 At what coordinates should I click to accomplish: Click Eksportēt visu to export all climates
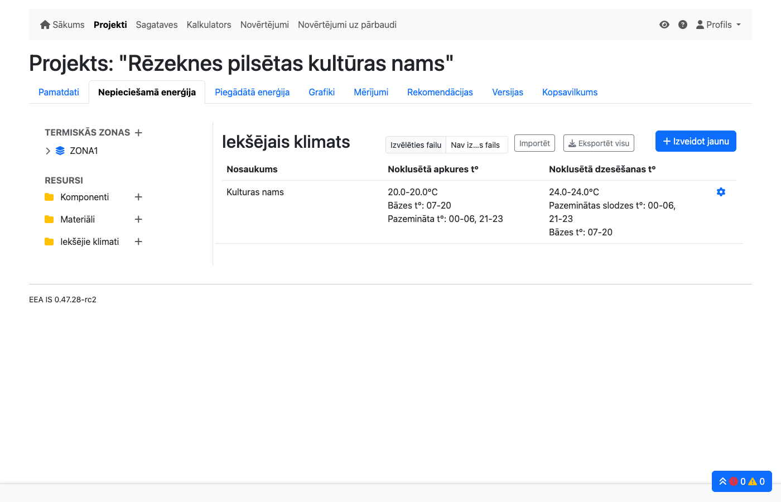[x=599, y=143]
